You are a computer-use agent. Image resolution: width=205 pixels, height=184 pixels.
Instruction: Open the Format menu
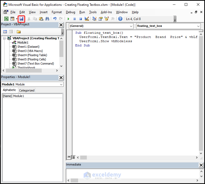(57, 12)
